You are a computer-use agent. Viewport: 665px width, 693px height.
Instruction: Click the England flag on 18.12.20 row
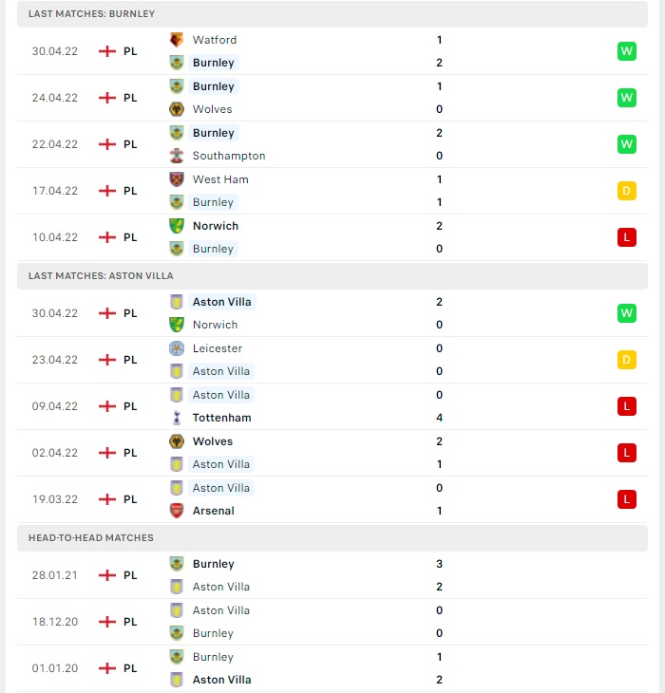[107, 622]
